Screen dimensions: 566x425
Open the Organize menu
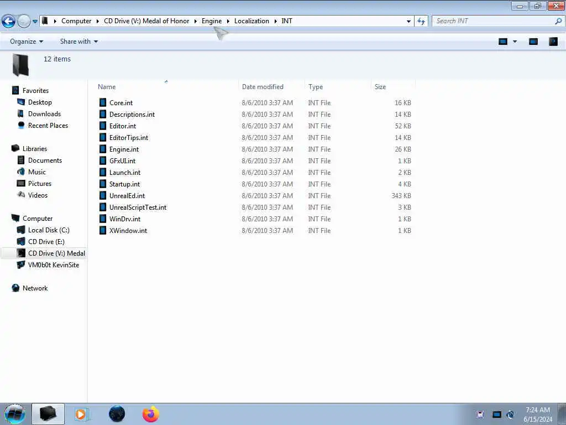tap(27, 42)
